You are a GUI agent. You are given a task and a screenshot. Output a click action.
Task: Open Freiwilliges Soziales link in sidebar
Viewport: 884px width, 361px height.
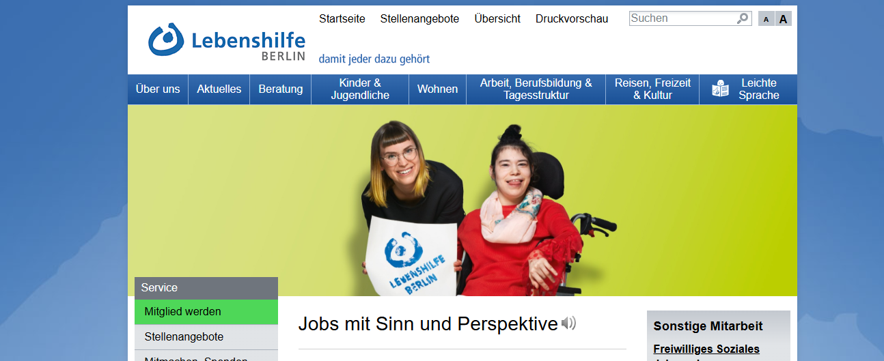tap(706, 349)
